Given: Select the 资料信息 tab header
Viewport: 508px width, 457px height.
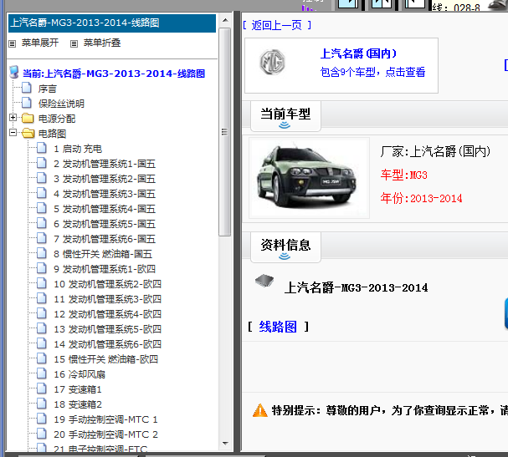Looking at the screenshot, I should tap(285, 247).
